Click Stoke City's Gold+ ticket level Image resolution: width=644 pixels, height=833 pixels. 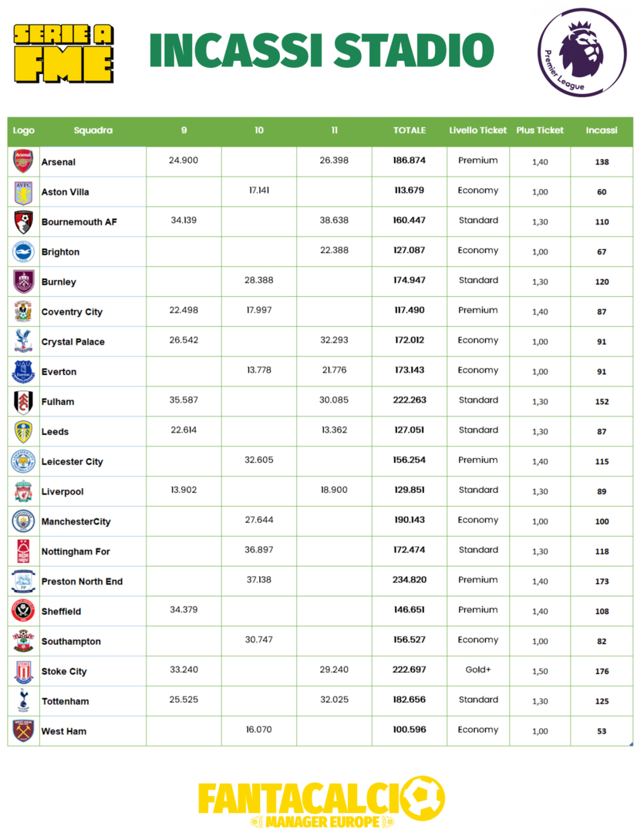pos(478,669)
